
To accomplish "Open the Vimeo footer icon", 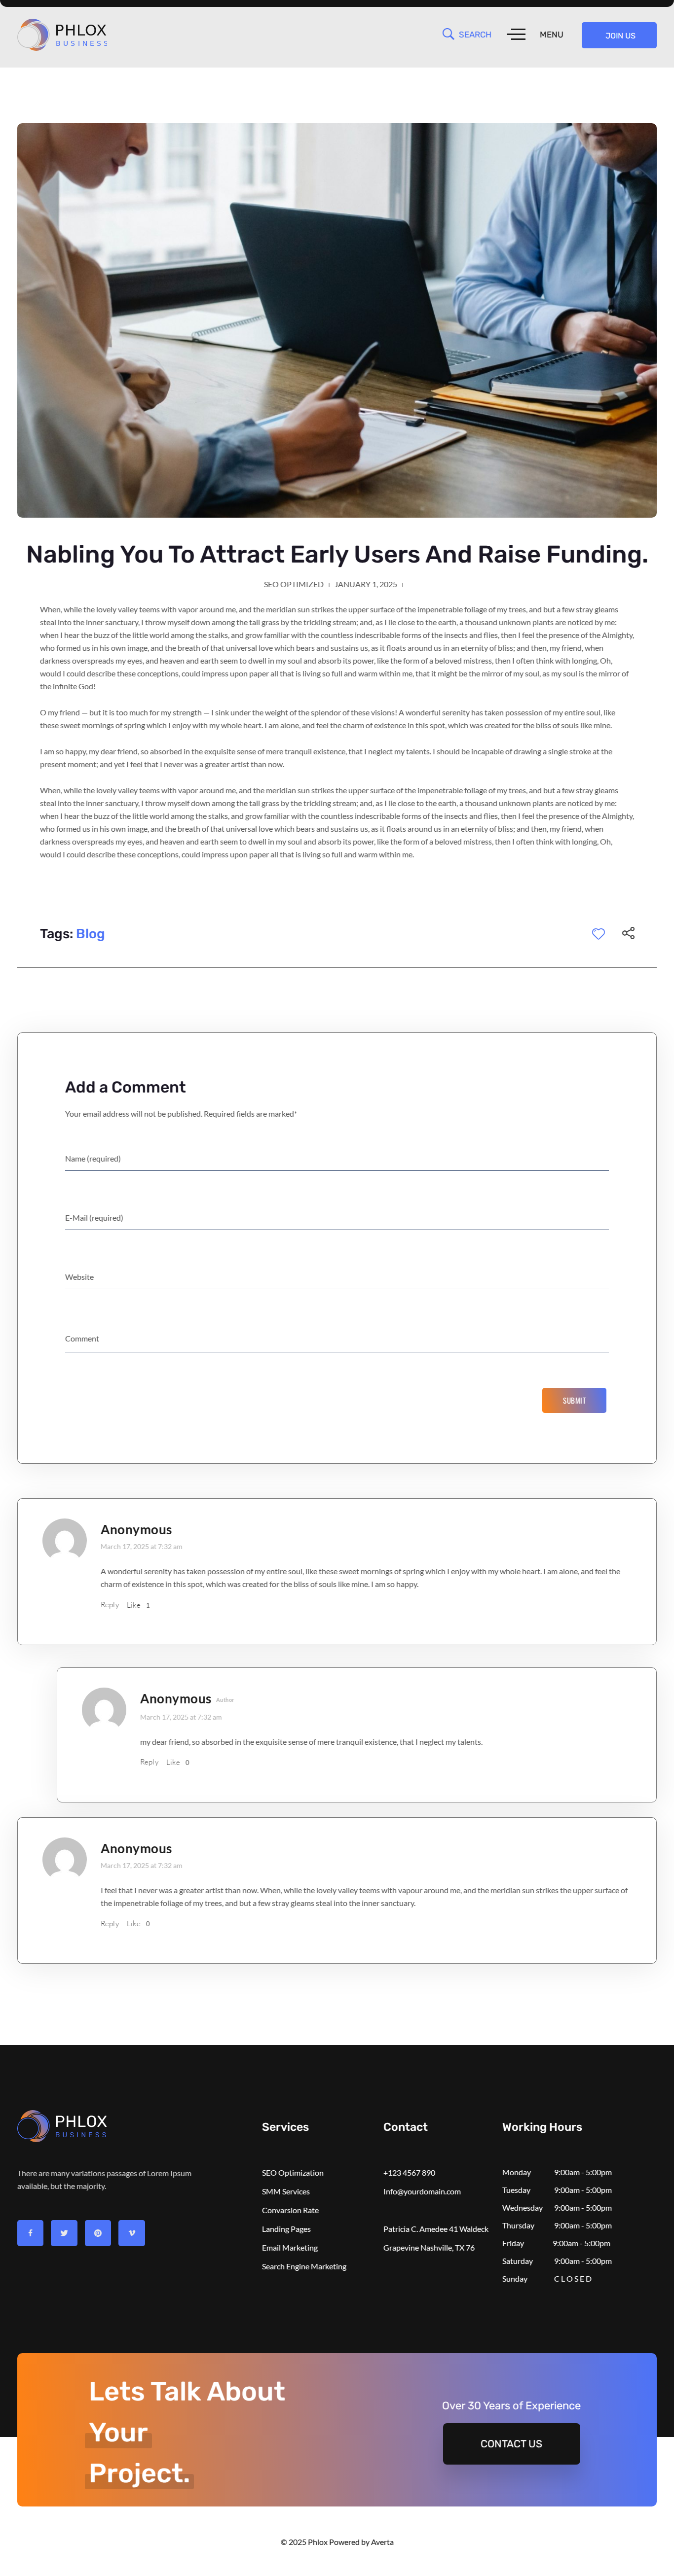I will (131, 2233).
